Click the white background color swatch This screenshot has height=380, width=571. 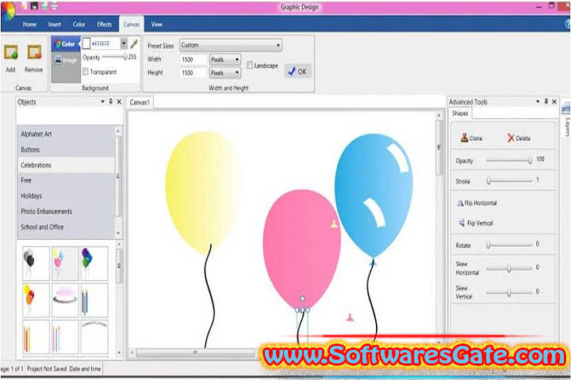pos(86,44)
